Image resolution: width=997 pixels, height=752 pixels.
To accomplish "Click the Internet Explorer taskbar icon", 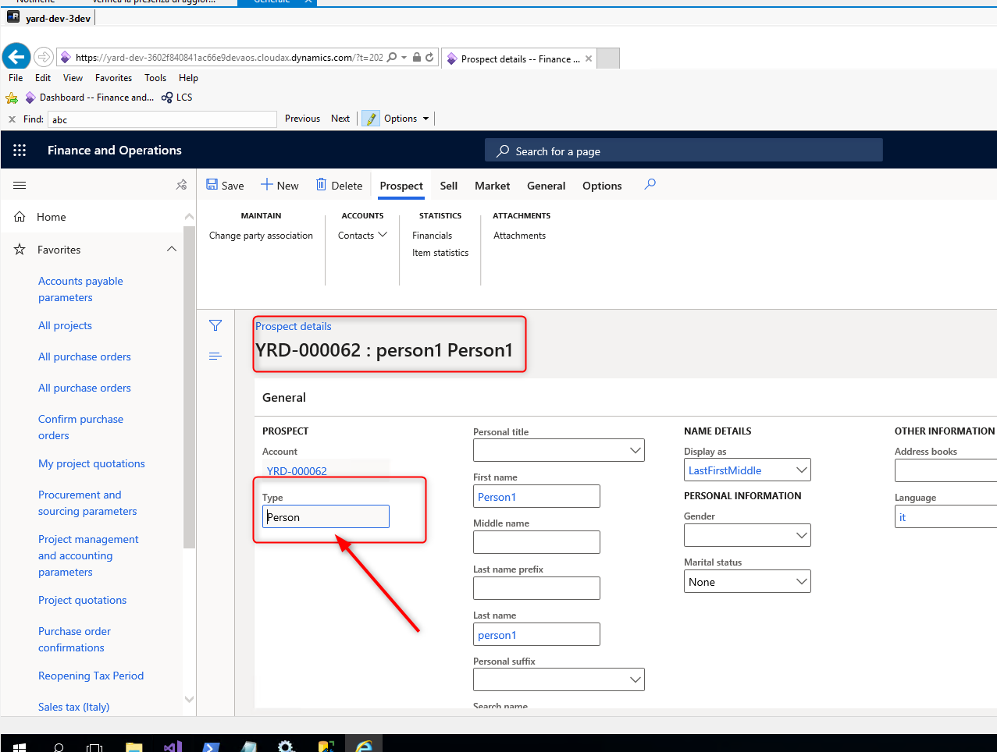I will click(364, 746).
